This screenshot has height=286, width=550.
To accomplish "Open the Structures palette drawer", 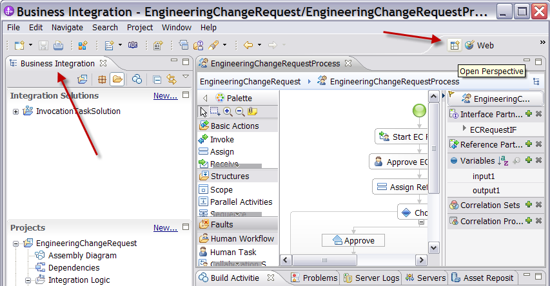I will coord(238,176).
